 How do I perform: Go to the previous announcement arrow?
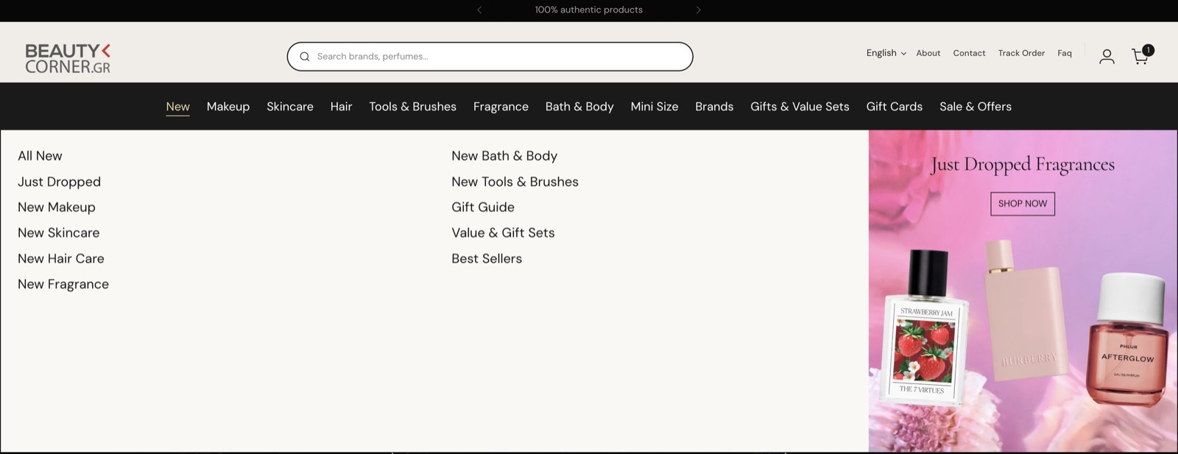(479, 10)
